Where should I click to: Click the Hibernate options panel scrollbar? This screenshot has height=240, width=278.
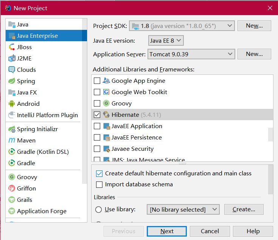270,180
